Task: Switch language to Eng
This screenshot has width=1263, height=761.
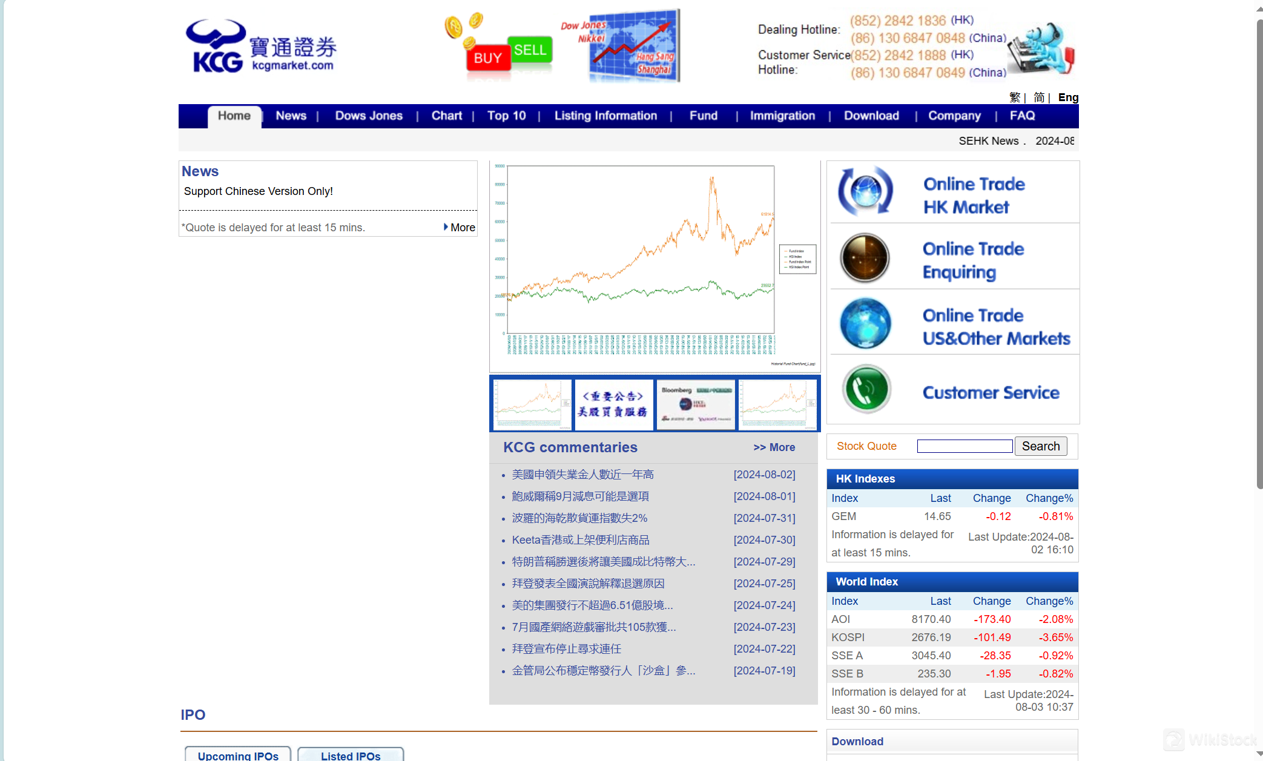Action: click(1068, 97)
